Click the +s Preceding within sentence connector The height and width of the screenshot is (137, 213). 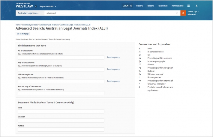pos(155,58)
